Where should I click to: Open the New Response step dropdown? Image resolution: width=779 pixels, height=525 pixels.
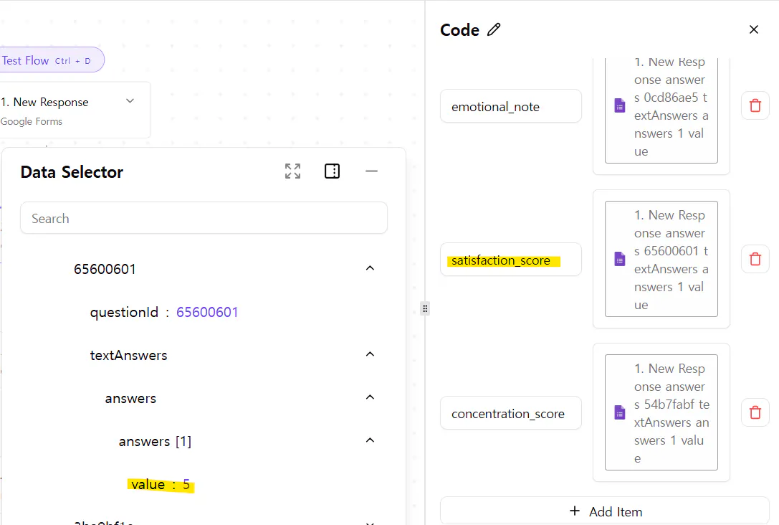coord(130,102)
